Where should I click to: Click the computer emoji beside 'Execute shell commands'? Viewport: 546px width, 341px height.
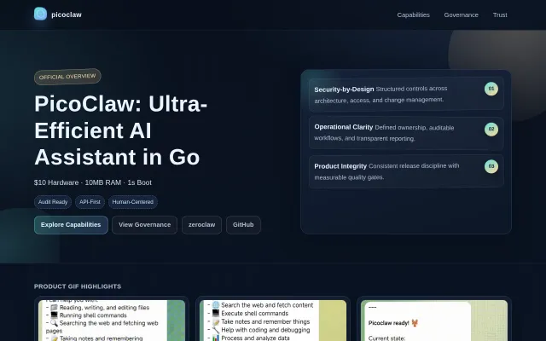tap(216, 313)
